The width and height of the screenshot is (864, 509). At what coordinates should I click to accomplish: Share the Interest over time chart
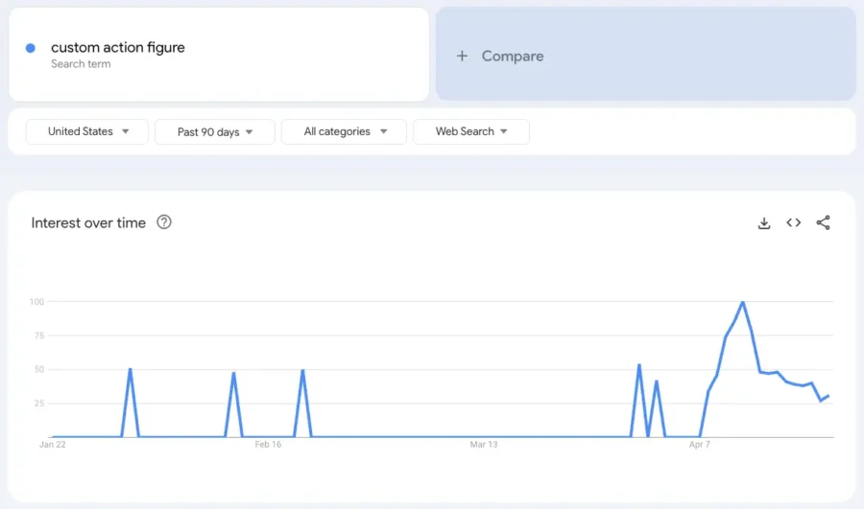[x=824, y=222]
